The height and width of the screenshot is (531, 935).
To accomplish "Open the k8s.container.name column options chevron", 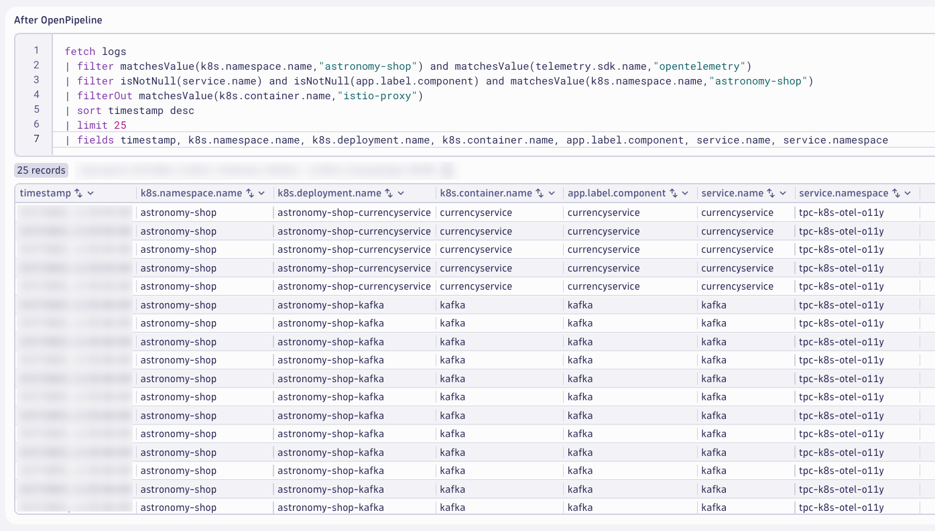I will pyautogui.click(x=552, y=193).
